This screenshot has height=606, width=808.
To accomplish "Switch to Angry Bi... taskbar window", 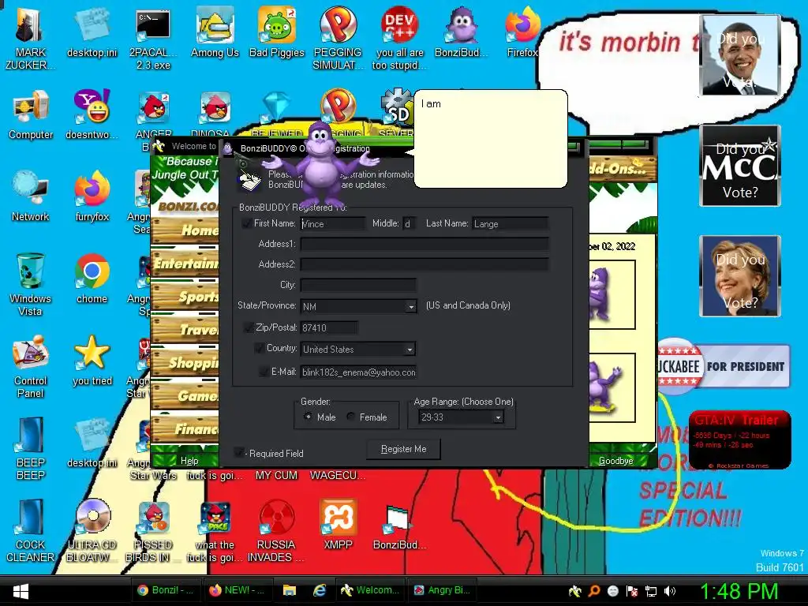I will [442, 590].
